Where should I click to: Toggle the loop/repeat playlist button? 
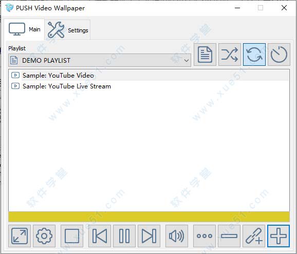tap(254, 55)
